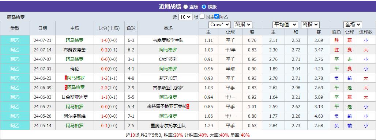This screenshot has height=140, width=376.
Task: Open 卡塞罗斯学生队 team link
Action: (168, 40)
